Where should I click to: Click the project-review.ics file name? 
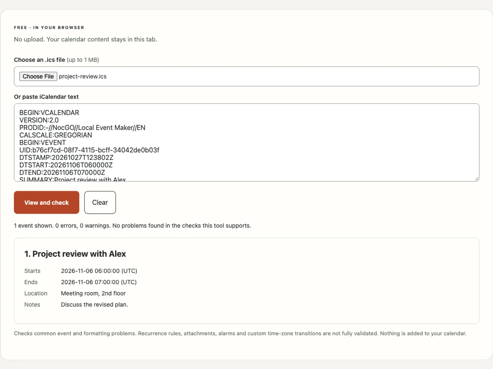(x=83, y=76)
